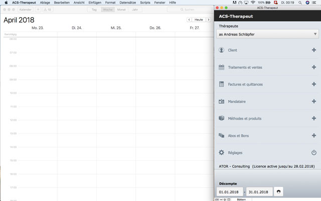Click zoom level 100 in footer

[217, 199]
